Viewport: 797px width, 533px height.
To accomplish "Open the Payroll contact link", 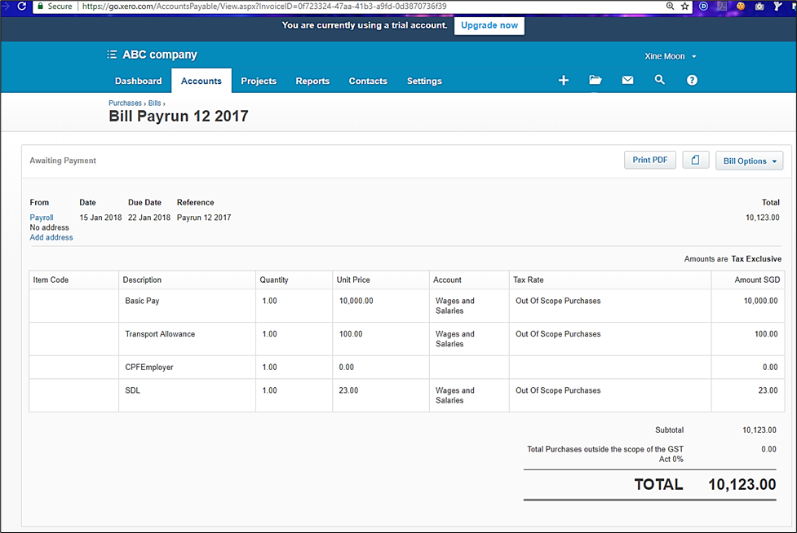I will coord(41,218).
